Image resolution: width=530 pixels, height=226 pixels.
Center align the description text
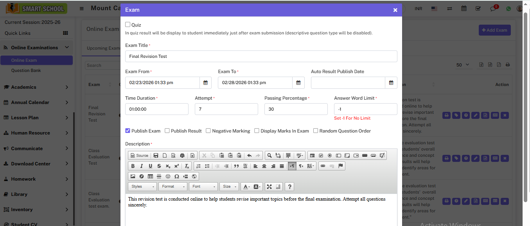coord(264,166)
